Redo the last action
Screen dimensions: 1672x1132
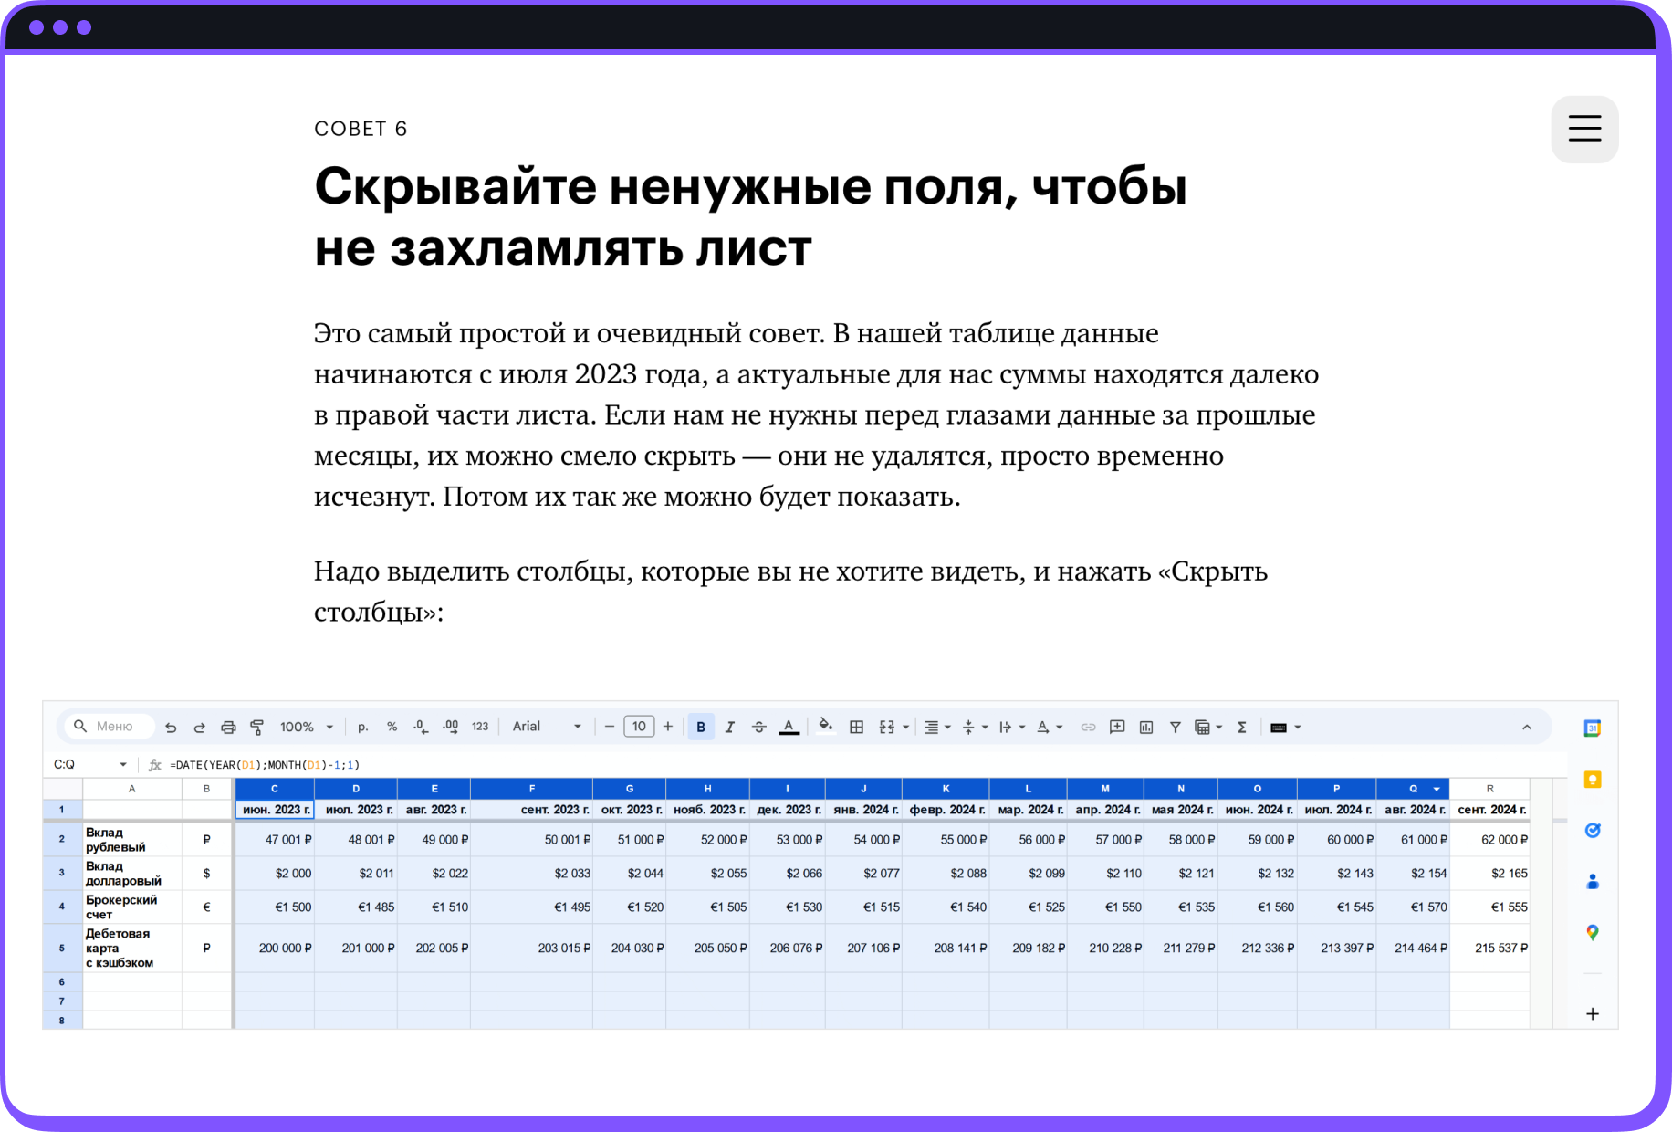[x=199, y=728]
